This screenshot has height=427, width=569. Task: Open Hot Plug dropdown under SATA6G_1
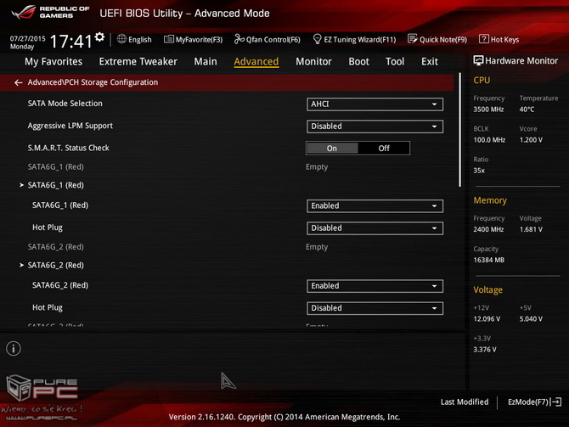(x=375, y=228)
